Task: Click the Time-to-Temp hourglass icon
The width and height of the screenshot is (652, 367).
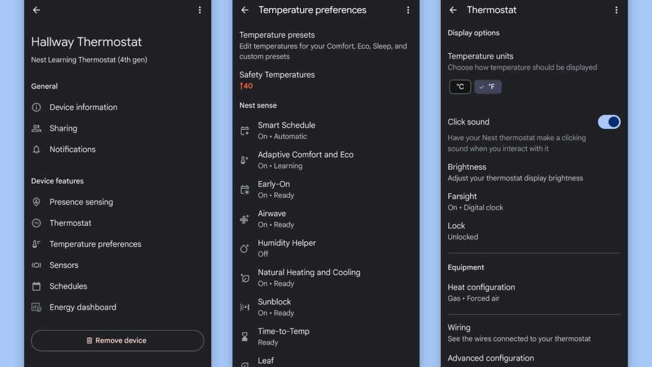Action: (244, 337)
